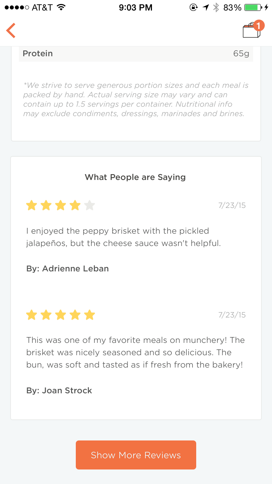This screenshot has width=272, height=484.
Task: Tap the favorite meals on munchery review
Action: point(135,352)
